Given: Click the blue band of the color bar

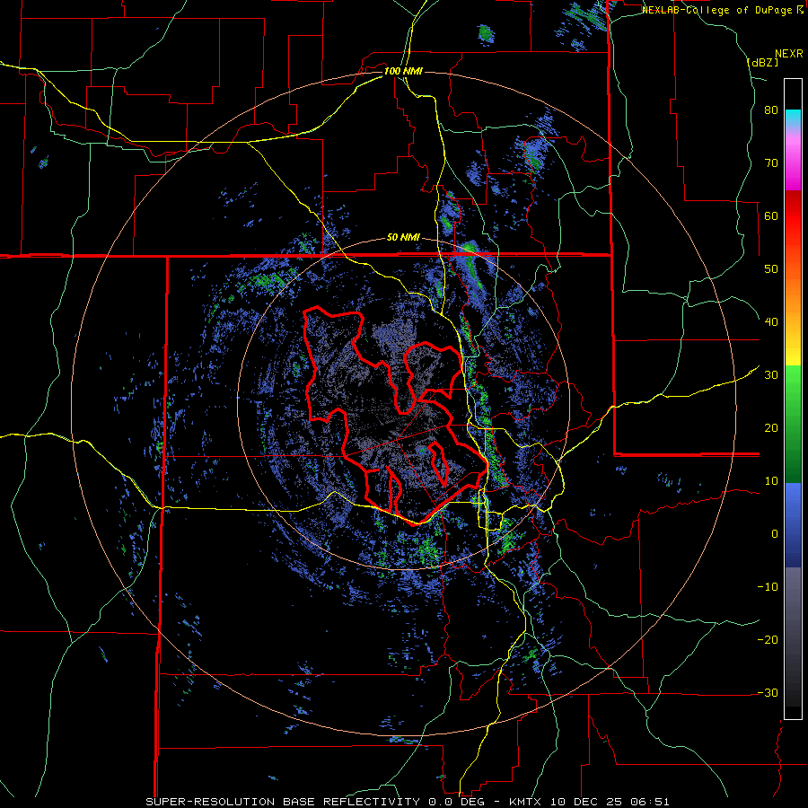Looking at the screenshot, I should click(x=793, y=525).
